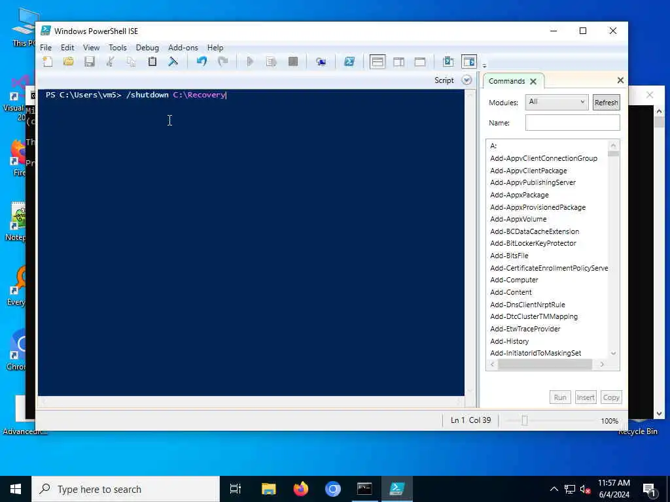Select Add-BitLockerKeyProtector command

[x=533, y=243]
